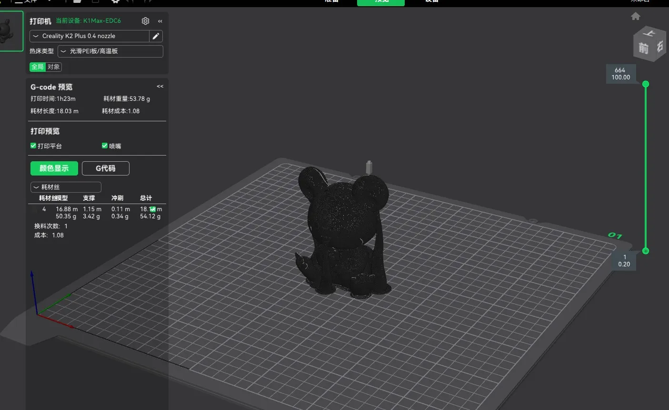The image size is (669, 410).
Task: Click the 颜色显示 button
Action: 54,168
